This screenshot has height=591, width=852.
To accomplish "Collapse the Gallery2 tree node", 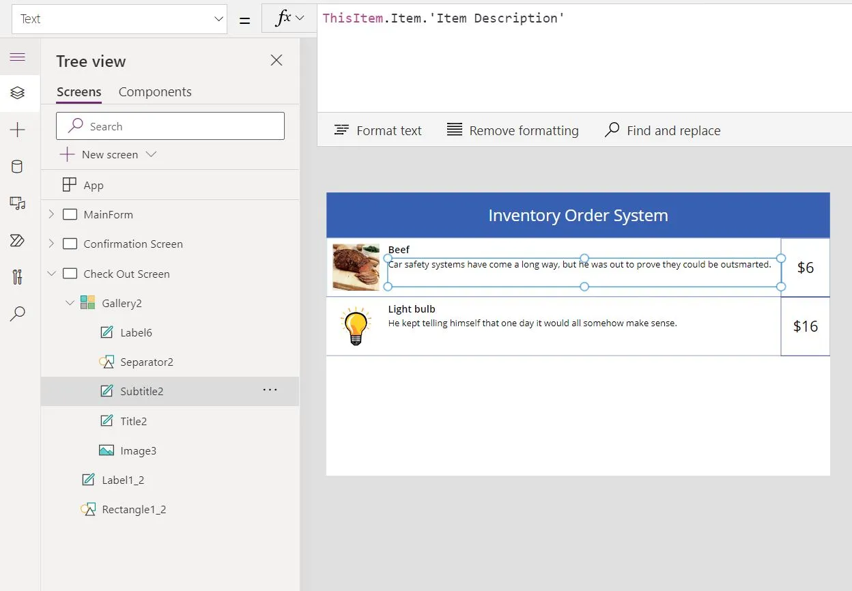I will (70, 303).
